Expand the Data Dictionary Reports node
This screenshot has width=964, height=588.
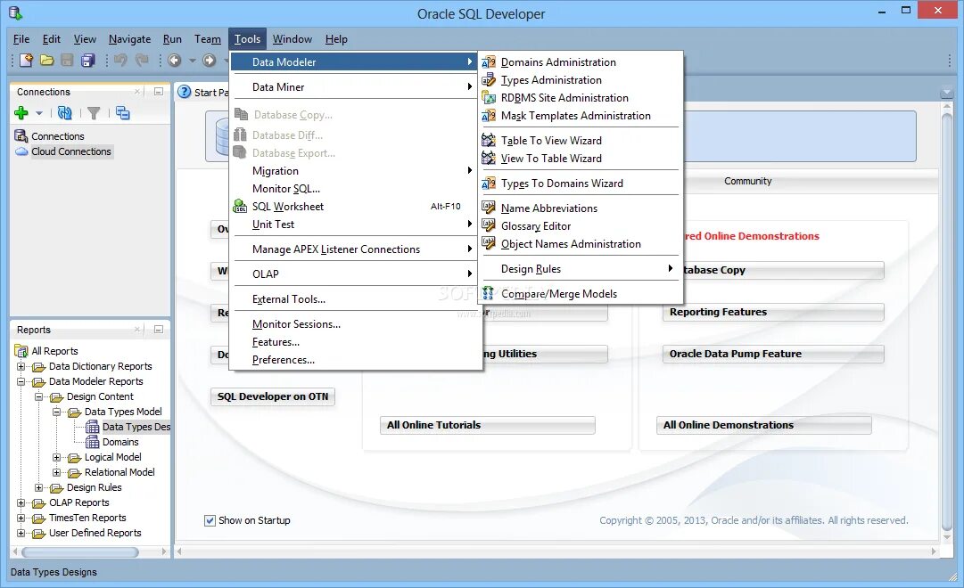[21, 366]
